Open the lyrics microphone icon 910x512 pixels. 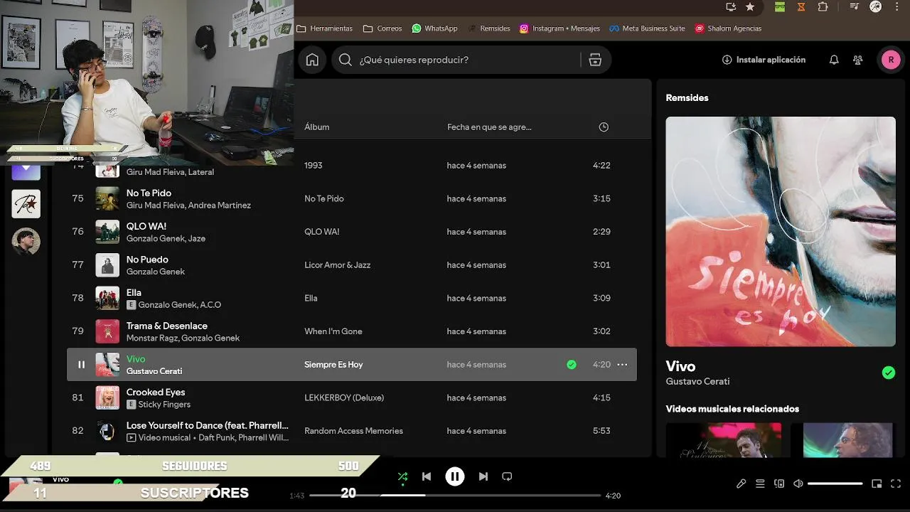741,484
